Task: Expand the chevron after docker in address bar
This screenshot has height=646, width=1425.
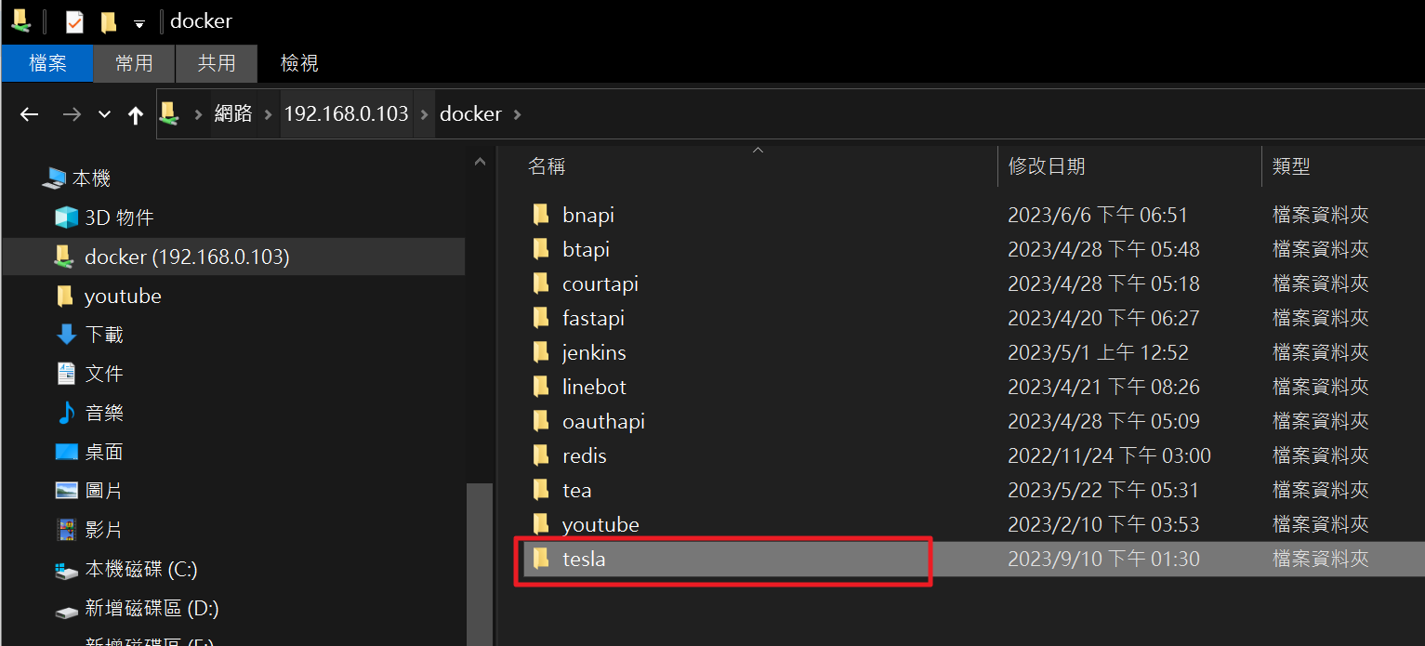Action: click(518, 114)
